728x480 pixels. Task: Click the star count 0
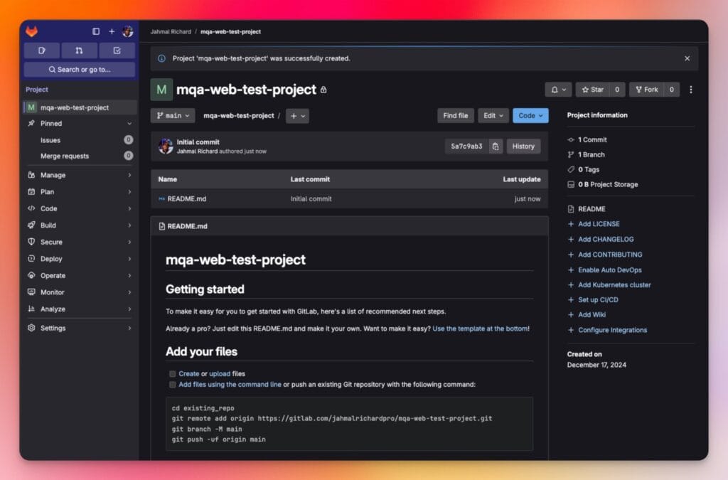click(x=617, y=90)
